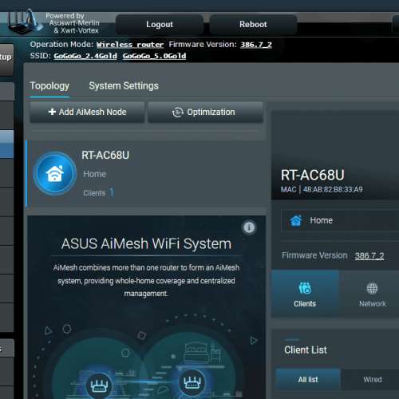399x399 pixels.
Task: Switch to the Topology tab
Action: [x=49, y=86]
